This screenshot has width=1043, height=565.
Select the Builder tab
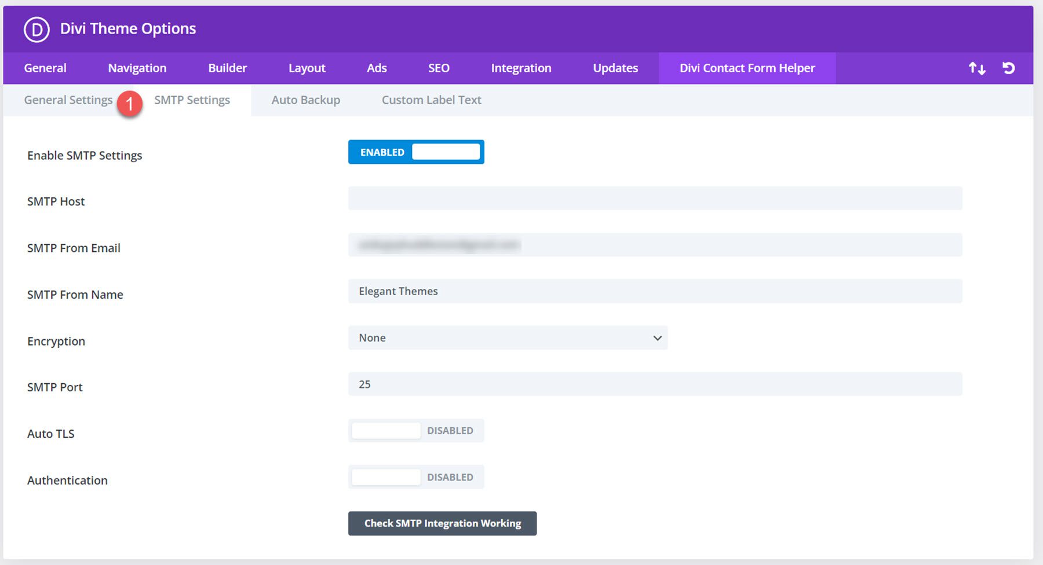tap(227, 68)
